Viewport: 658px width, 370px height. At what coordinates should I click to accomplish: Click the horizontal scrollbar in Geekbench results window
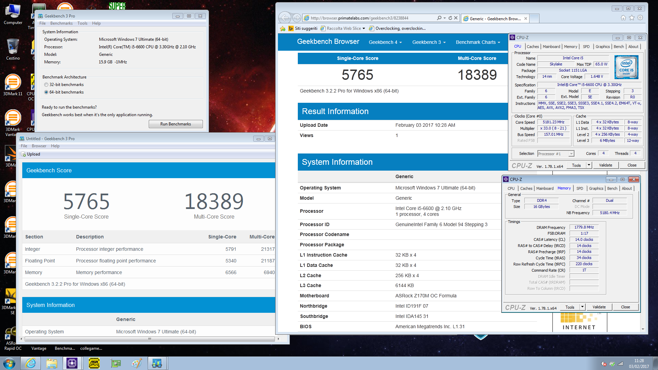pos(149,339)
